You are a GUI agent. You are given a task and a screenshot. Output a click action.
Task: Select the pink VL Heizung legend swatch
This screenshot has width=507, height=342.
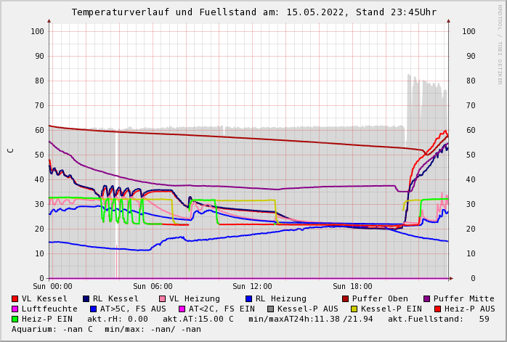click(163, 299)
